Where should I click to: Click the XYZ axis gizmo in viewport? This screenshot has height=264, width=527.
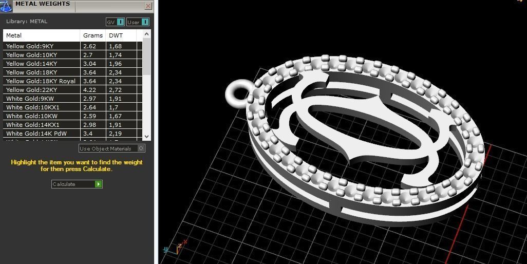pyautogui.click(x=175, y=248)
